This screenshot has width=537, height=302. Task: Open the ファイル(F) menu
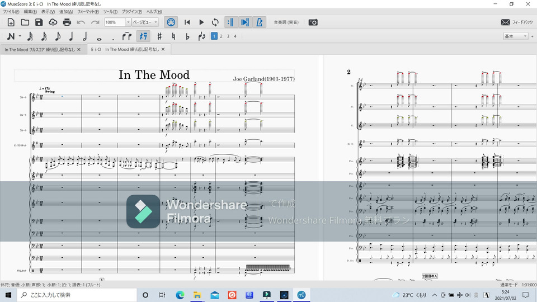click(11, 12)
